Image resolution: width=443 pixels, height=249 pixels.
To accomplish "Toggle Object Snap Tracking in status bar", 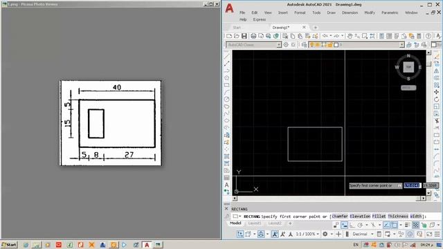I will pyautogui.click(x=386, y=225).
